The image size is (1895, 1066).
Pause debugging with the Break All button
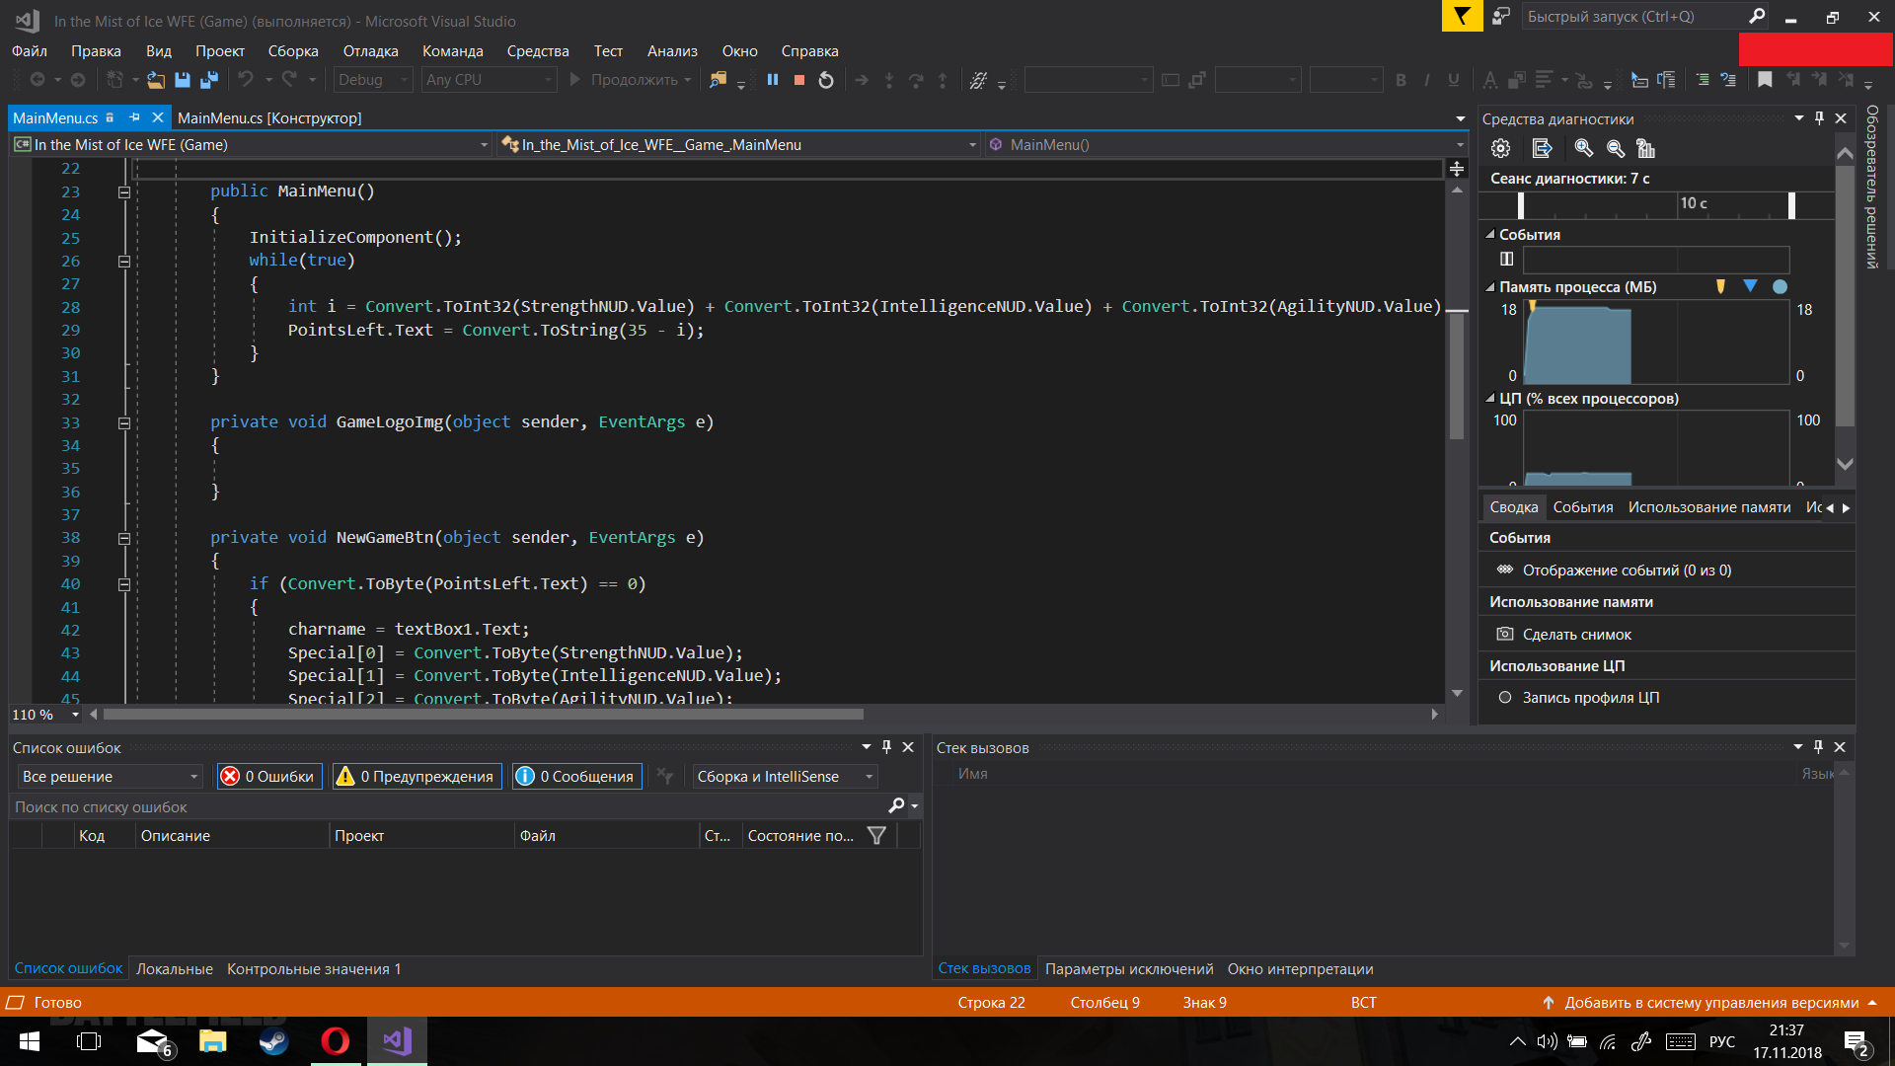coord(773,80)
